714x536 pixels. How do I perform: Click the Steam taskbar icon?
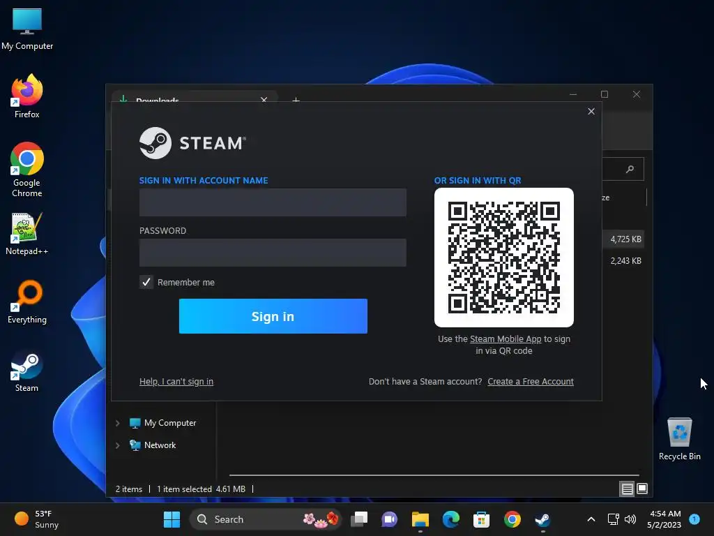coord(542,519)
